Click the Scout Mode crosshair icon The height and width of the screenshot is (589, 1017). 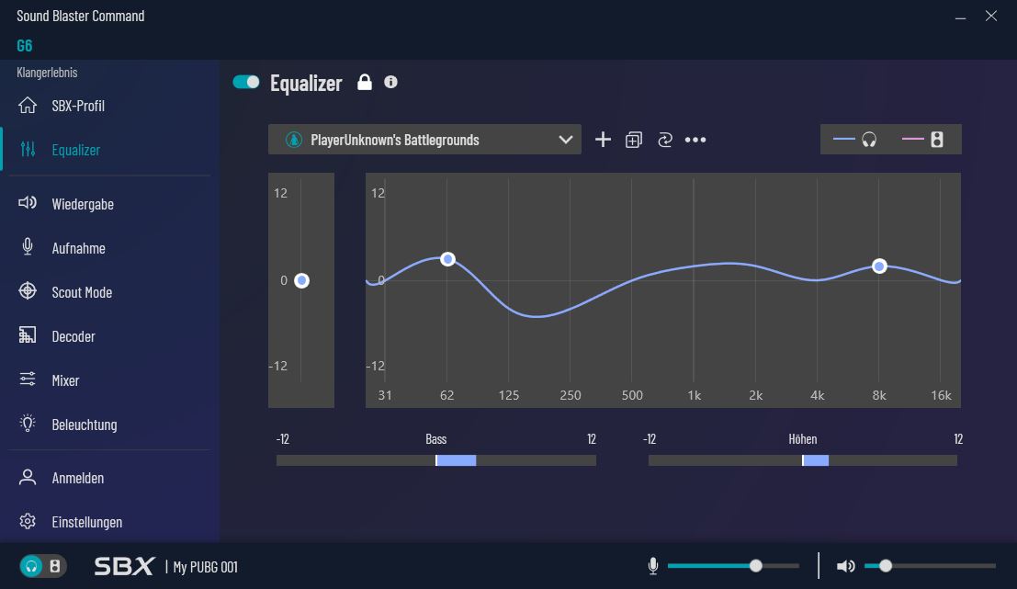click(x=28, y=290)
